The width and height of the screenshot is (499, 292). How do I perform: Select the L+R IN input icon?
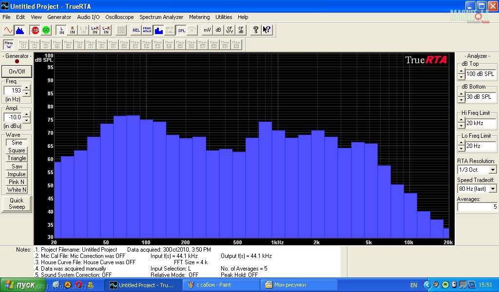coord(95,30)
